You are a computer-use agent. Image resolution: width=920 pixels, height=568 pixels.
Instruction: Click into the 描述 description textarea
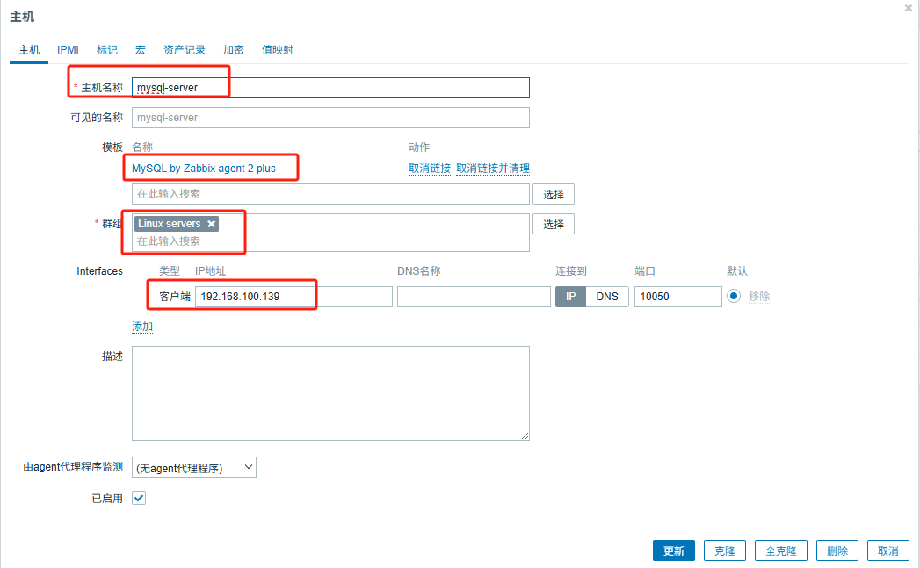(330, 393)
